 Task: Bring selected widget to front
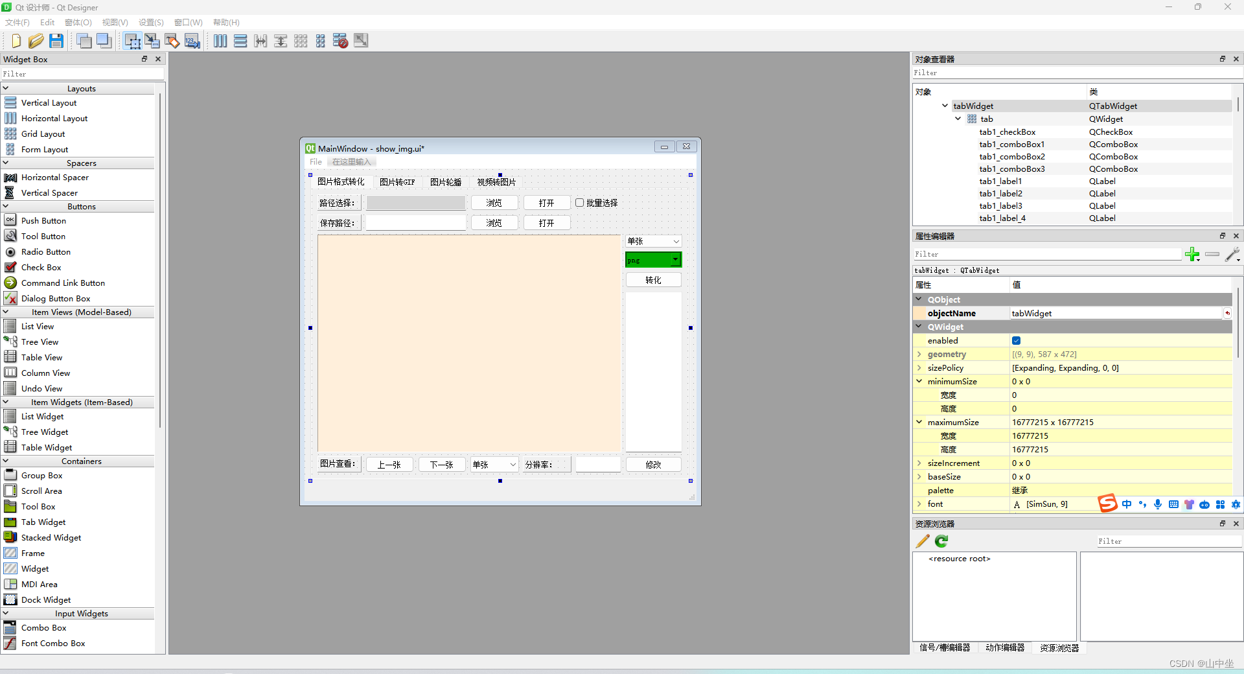click(x=104, y=41)
